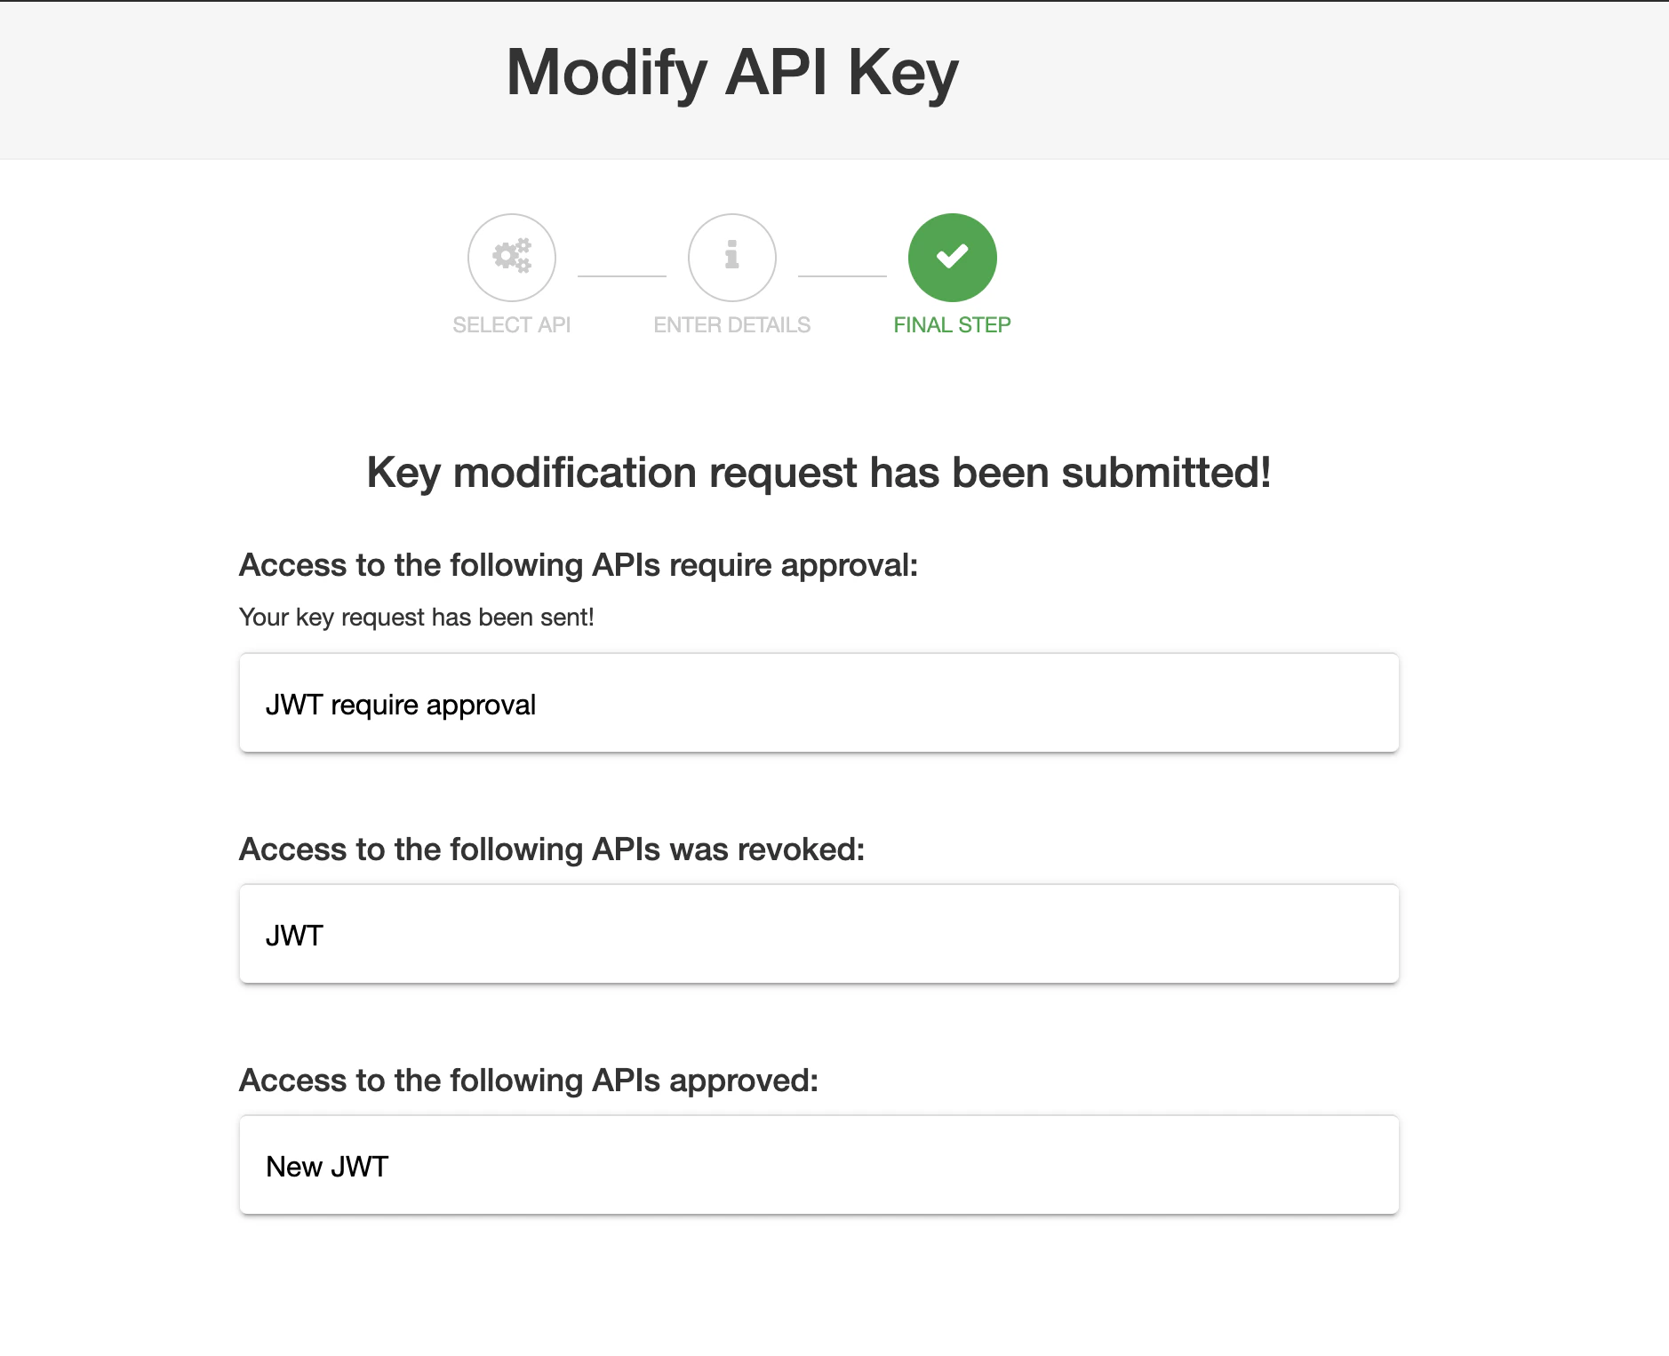The height and width of the screenshot is (1356, 1669).
Task: Click the 'Access to the following APIs approved' heading
Action: point(531,1080)
